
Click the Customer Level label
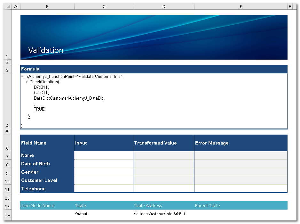click(x=47, y=180)
